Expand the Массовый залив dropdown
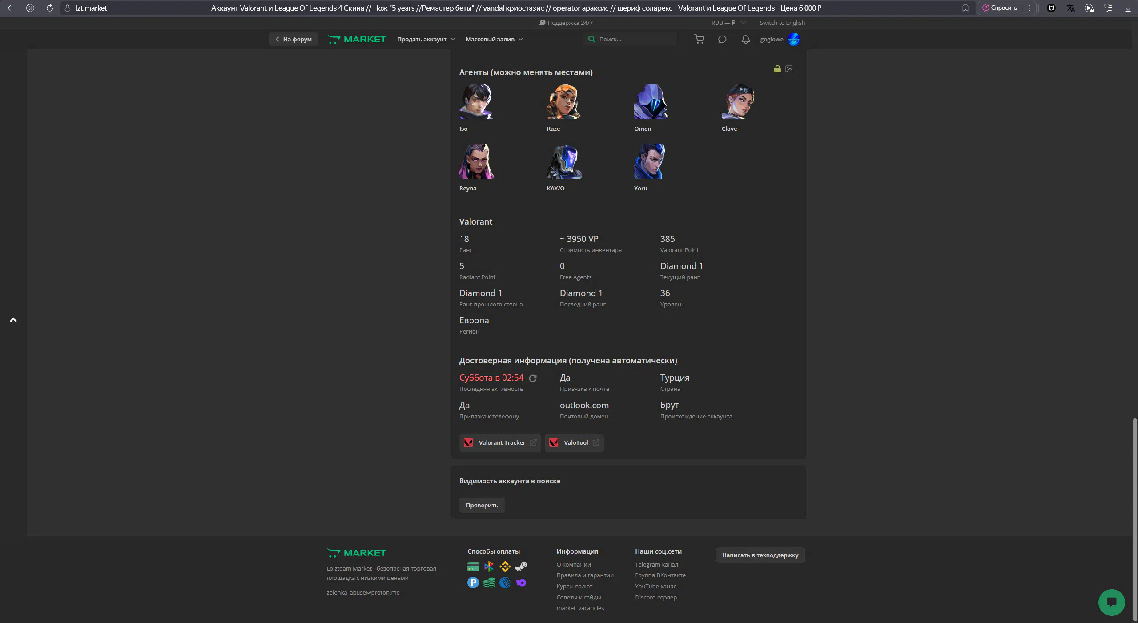 (x=494, y=39)
